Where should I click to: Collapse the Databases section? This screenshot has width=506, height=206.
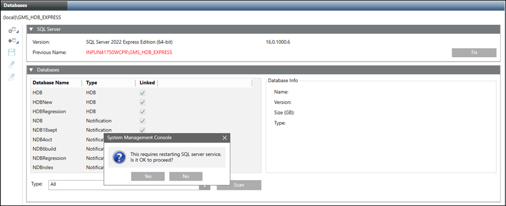[x=31, y=69]
